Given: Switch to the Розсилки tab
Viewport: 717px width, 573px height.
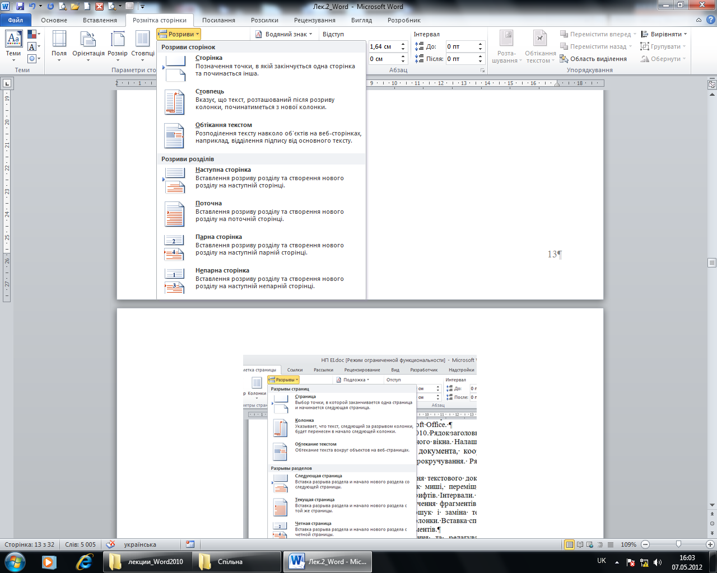Looking at the screenshot, I should pos(264,20).
